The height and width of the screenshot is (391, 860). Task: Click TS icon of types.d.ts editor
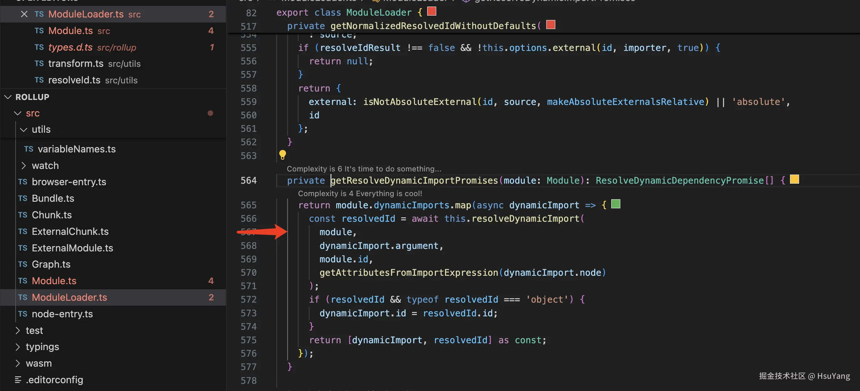click(39, 47)
